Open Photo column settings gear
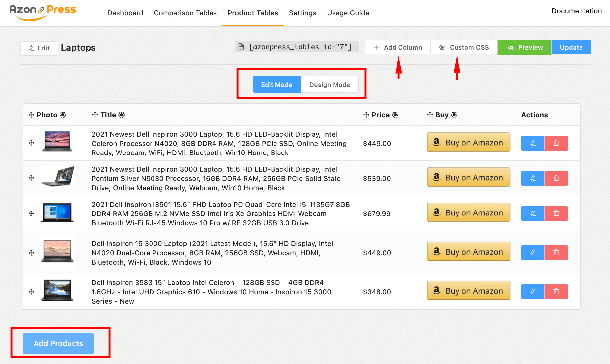 (63, 115)
